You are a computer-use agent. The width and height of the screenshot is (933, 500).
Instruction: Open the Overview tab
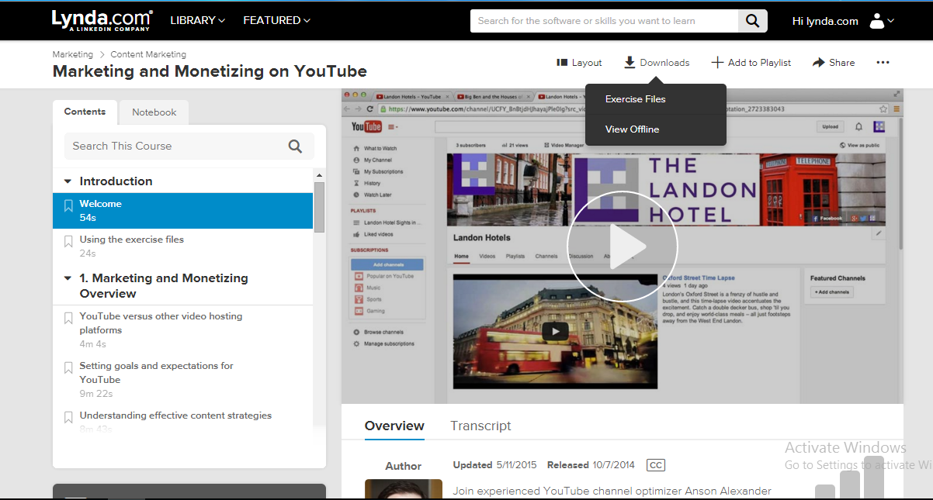click(394, 426)
